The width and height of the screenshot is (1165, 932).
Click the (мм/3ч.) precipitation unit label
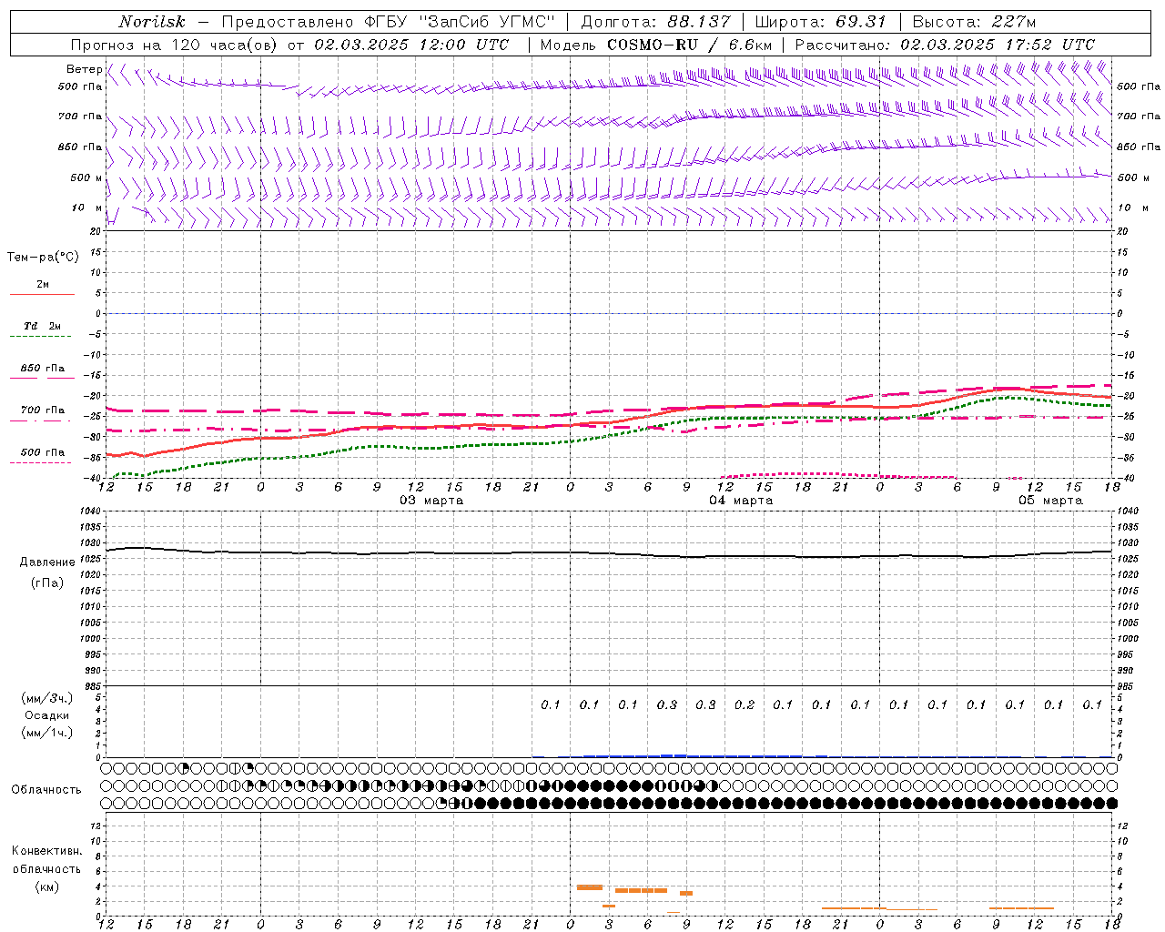click(46, 698)
